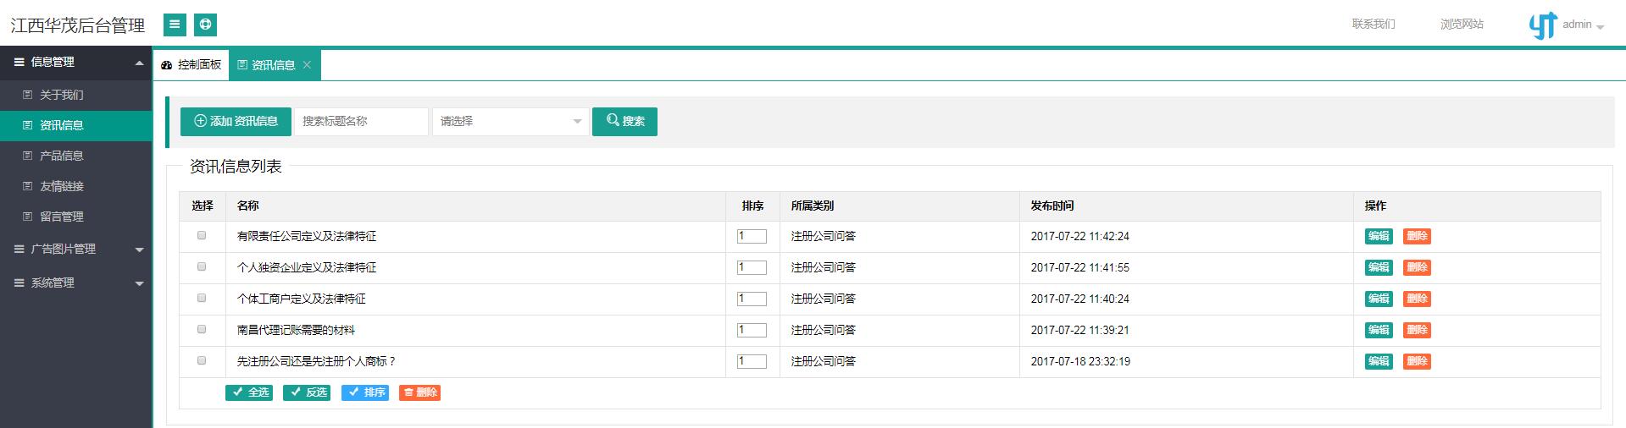Viewport: 1626px width, 428px height.
Task: Switch to the 控制面板 tab
Action: click(x=191, y=65)
